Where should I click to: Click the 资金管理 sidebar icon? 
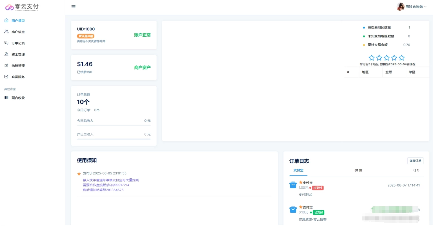pyautogui.click(x=6, y=54)
